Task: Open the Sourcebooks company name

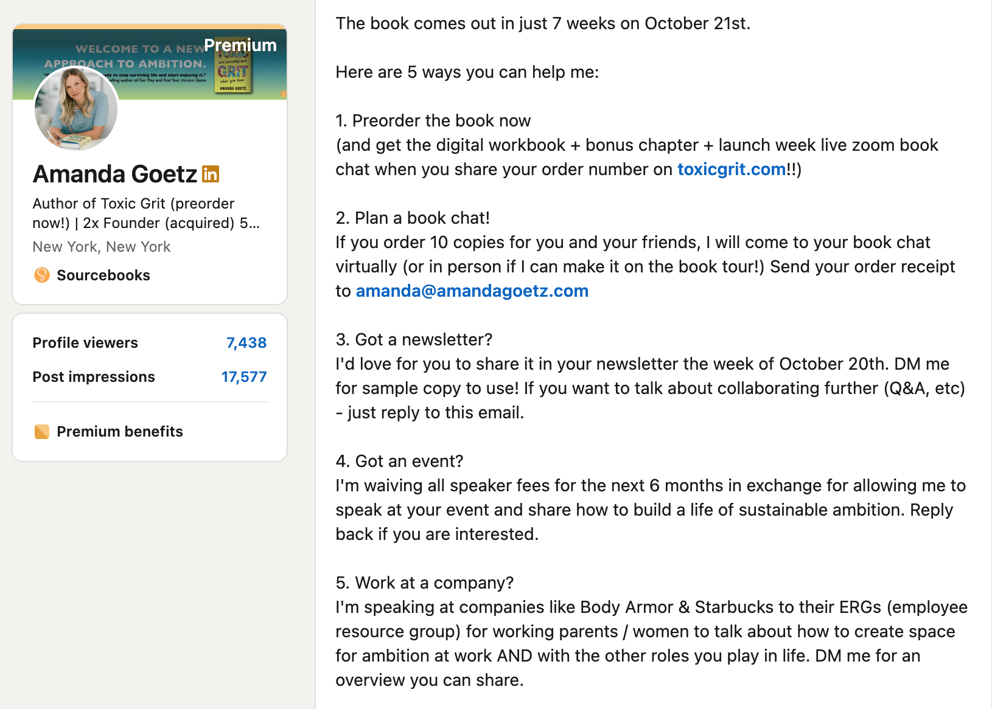Action: click(x=103, y=275)
